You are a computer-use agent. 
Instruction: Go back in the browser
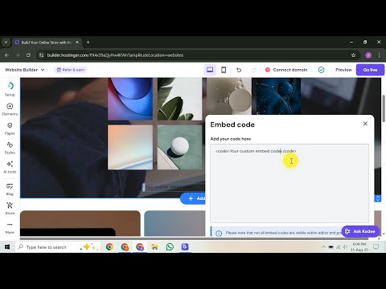tap(7, 55)
